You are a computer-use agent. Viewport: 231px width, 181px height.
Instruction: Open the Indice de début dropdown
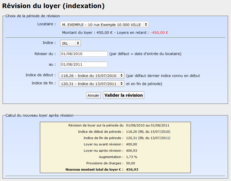(x=91, y=75)
